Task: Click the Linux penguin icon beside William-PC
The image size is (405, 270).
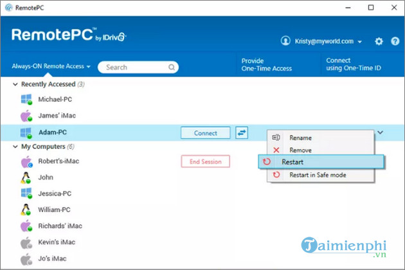Action: click(26, 210)
